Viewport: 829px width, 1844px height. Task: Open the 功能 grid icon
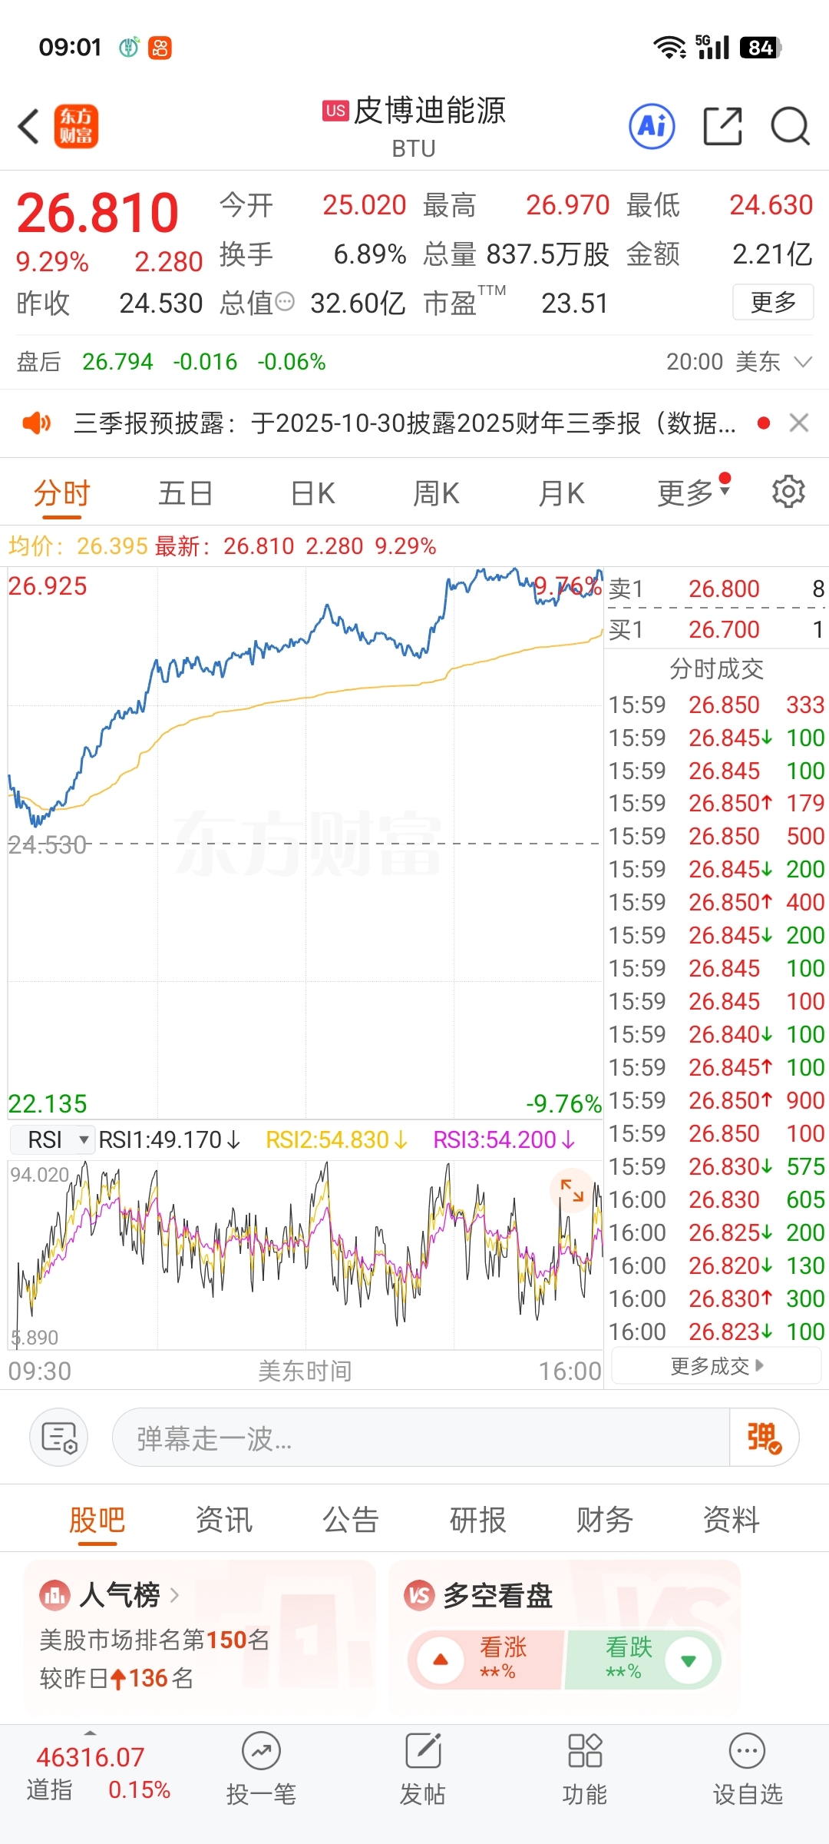(585, 1752)
